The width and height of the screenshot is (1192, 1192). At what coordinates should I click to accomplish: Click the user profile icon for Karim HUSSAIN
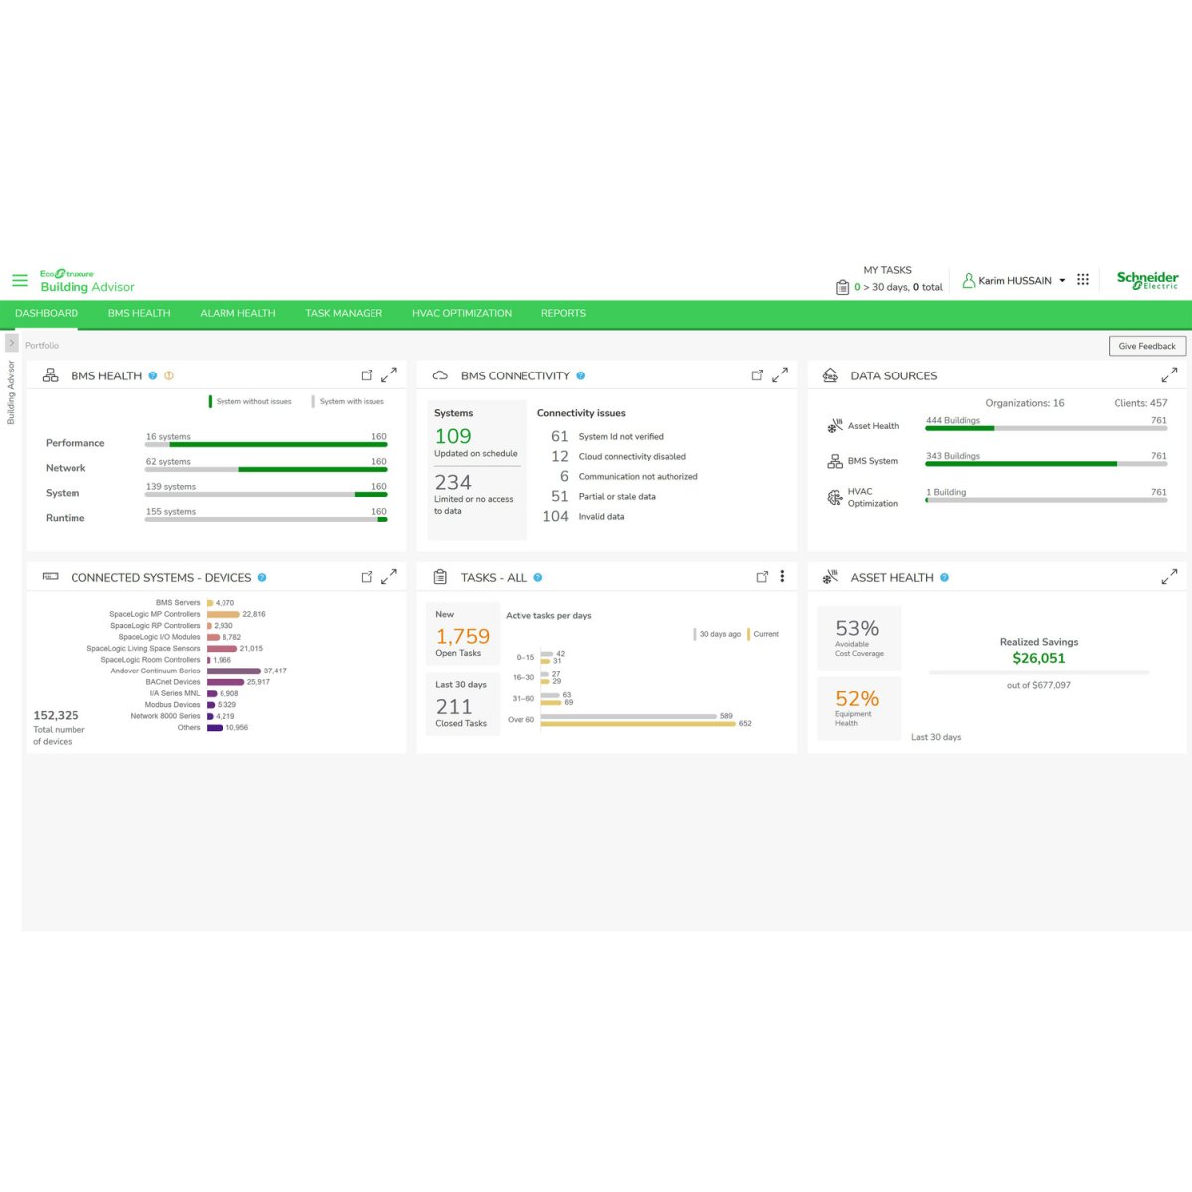tap(968, 281)
